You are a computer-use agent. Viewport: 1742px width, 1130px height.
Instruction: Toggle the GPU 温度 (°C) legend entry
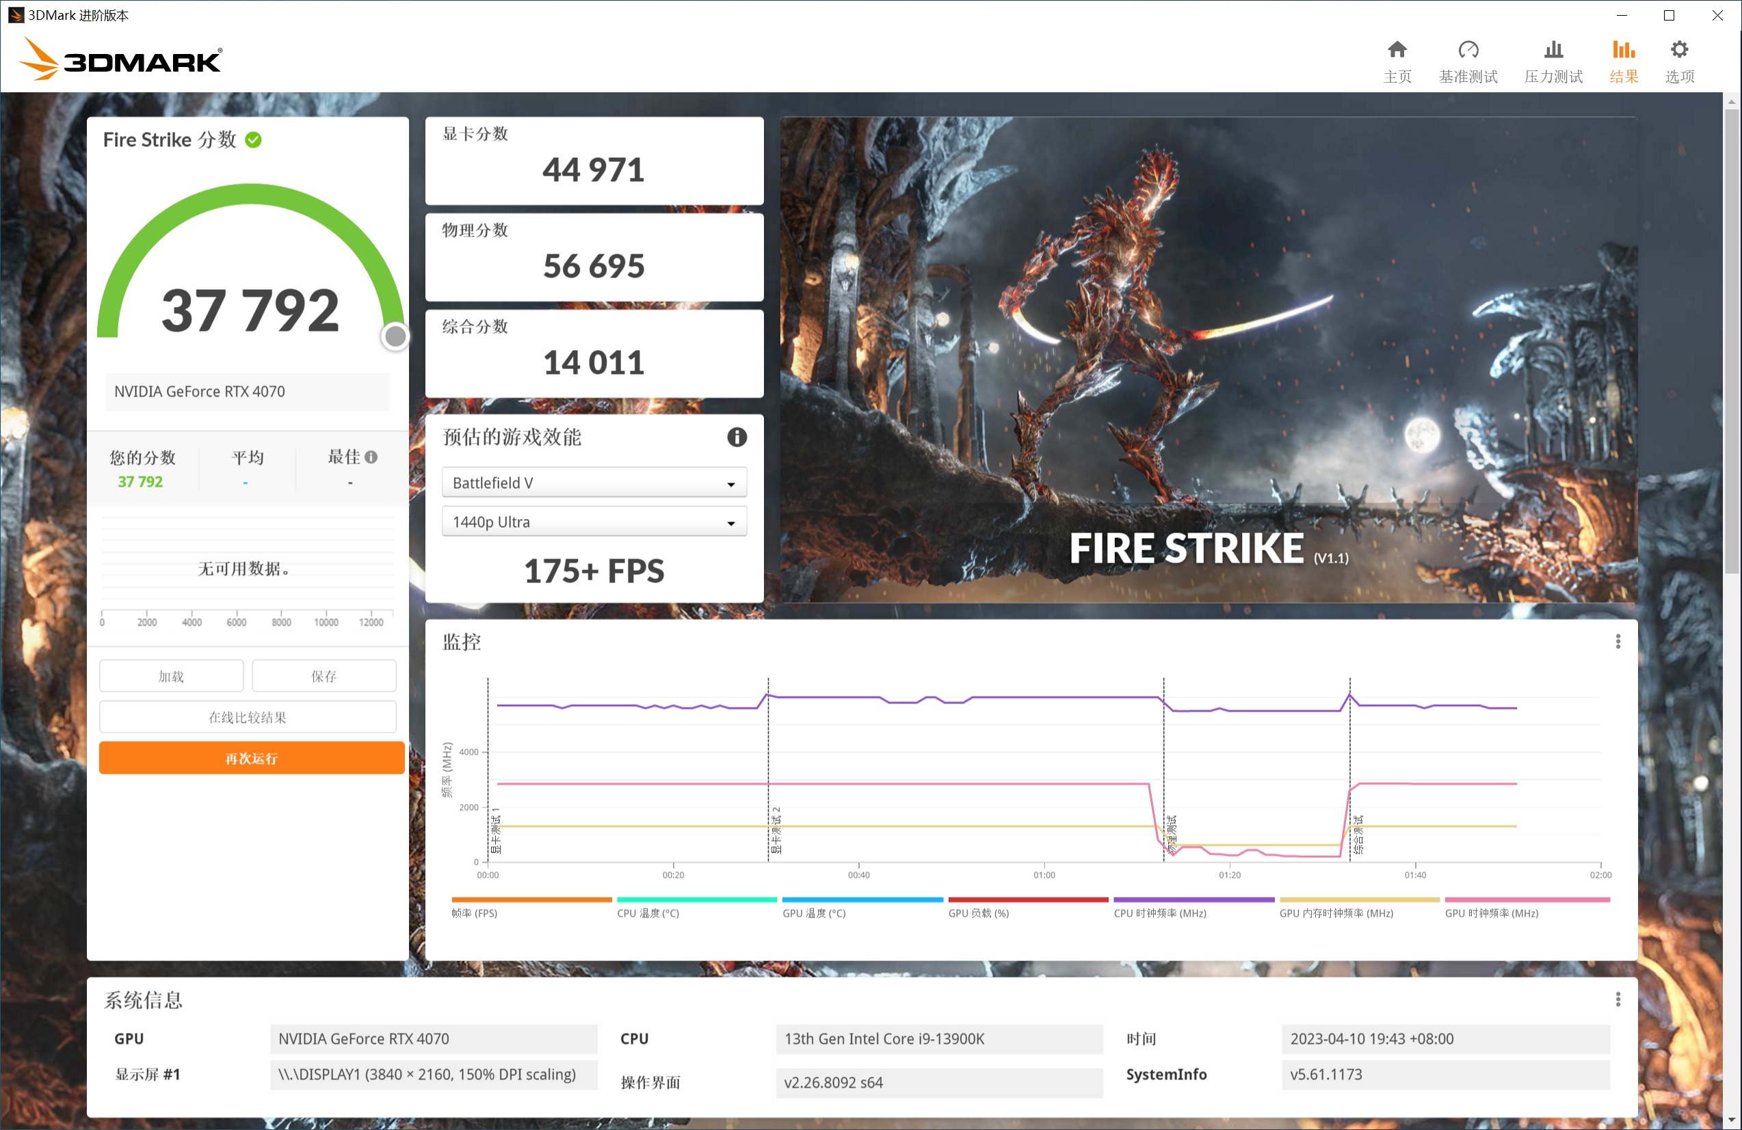tap(862, 908)
